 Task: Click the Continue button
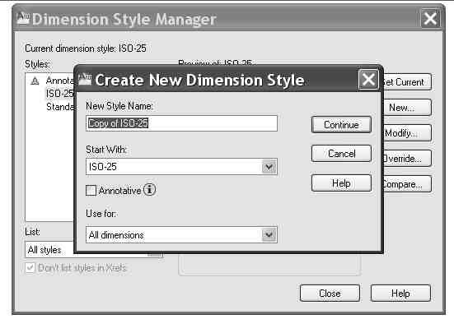coord(341,125)
